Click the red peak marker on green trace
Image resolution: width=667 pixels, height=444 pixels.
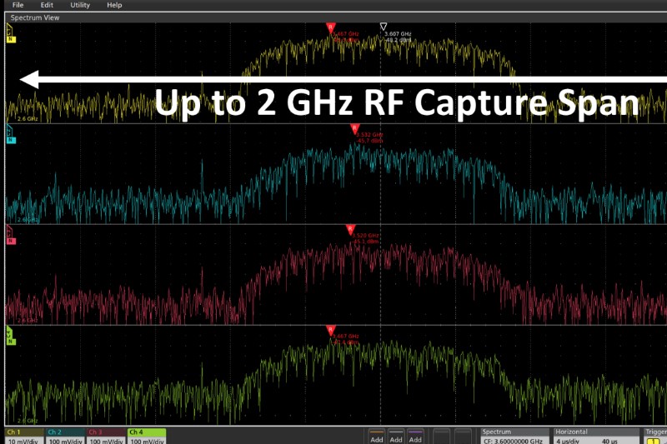click(x=331, y=330)
